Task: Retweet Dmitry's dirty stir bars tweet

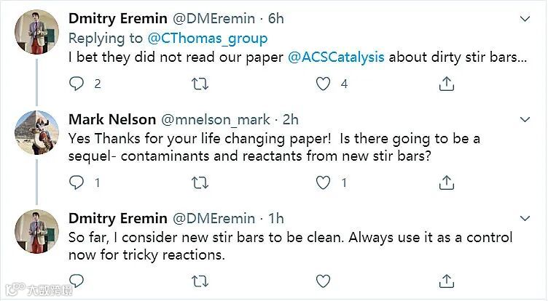Action: pyautogui.click(x=198, y=84)
